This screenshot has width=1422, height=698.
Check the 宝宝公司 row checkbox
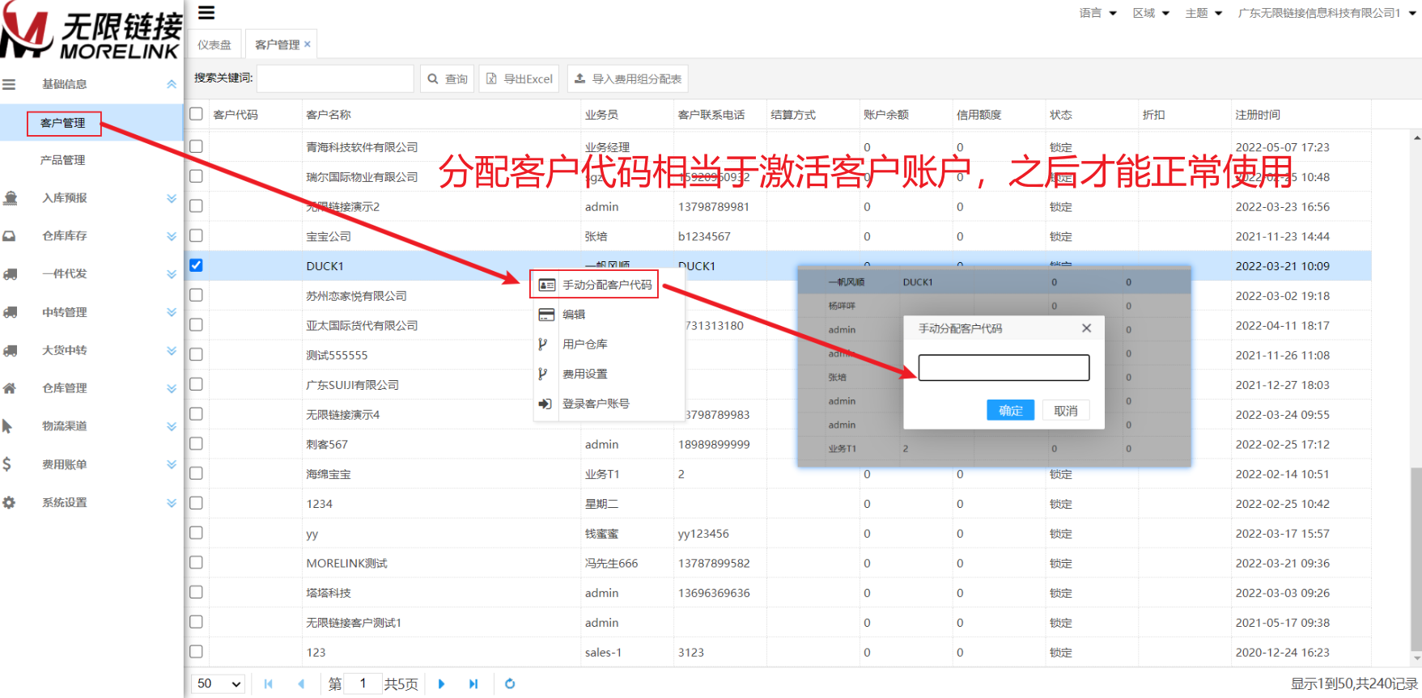tap(196, 235)
